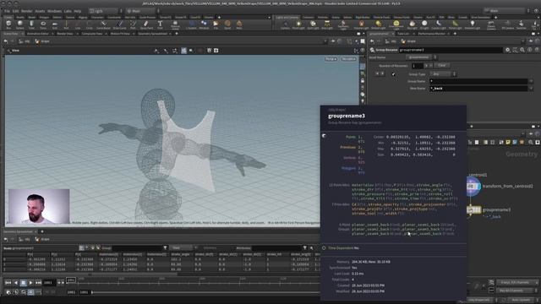This screenshot has height=304, width=541.
Task: Click the transform_from_centroid2 node
Action: pos(473,186)
